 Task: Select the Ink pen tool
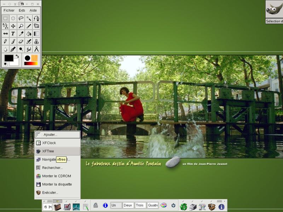(x=13, y=49)
